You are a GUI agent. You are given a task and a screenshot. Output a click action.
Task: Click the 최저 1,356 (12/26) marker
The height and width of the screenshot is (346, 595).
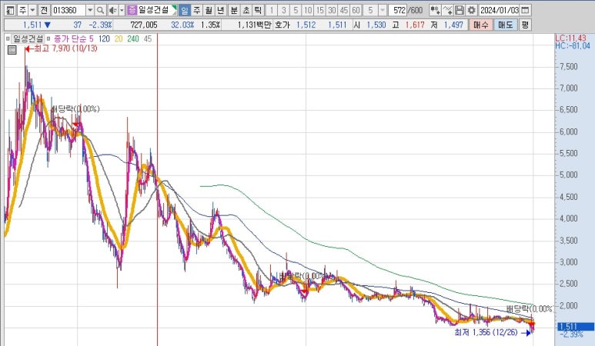492,332
